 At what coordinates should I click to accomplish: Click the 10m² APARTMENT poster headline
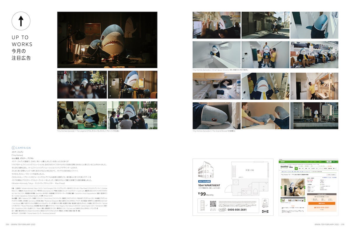pyautogui.click(x=209, y=185)
